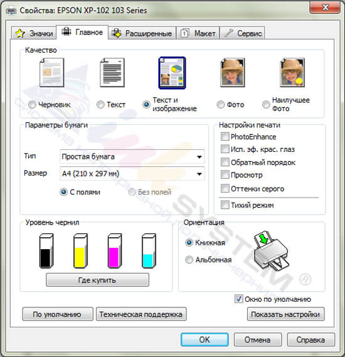Click the Текст quality page icon
This screenshot has width=345, height=357.
click(x=112, y=73)
